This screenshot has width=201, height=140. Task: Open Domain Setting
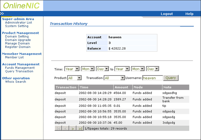click(x=17, y=36)
